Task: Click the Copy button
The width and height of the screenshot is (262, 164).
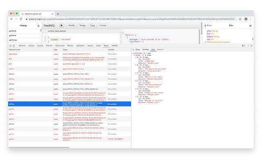Action: pos(92,25)
